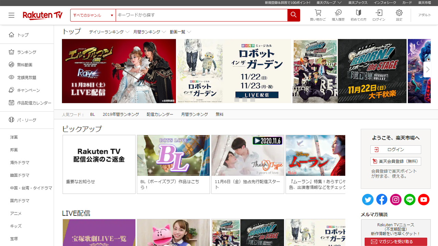Open purchase history (購入履歴) icon
This screenshot has width=438, height=246.
338,15
